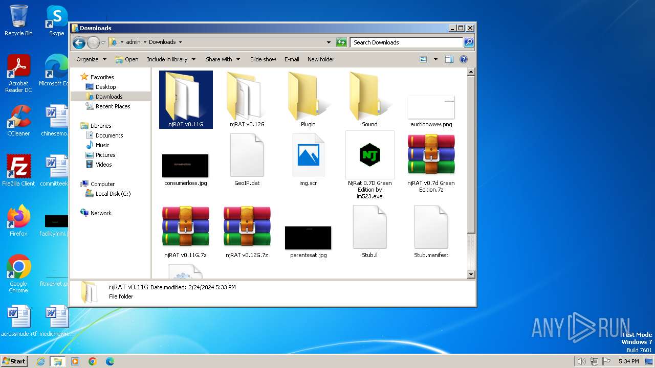Viewport: 655px width, 368px height.
Task: Select auctionwww.png thumbnail
Action: click(431, 110)
